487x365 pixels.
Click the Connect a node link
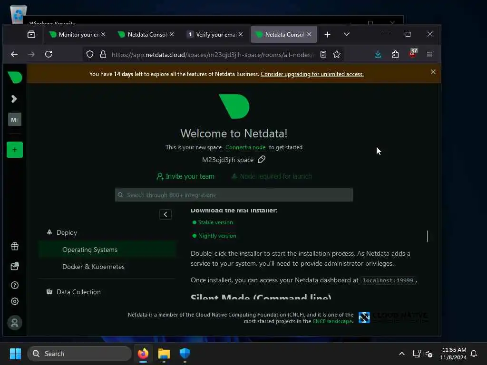pos(245,147)
